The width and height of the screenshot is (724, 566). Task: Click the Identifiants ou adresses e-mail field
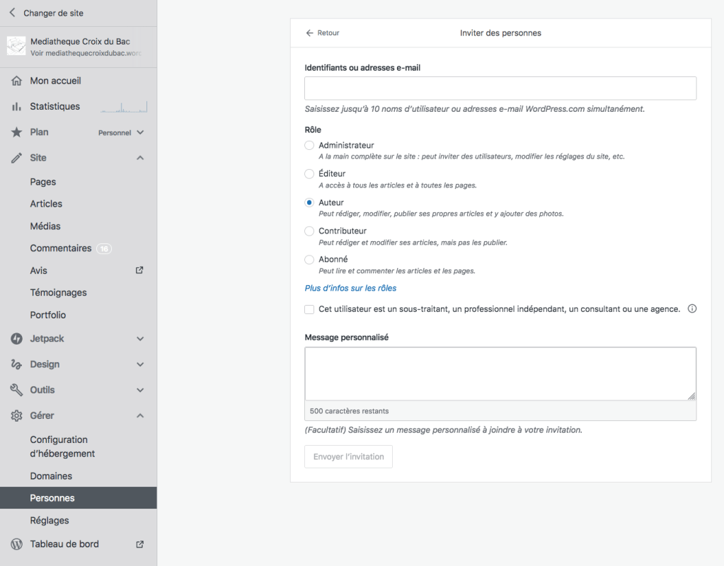click(x=500, y=88)
